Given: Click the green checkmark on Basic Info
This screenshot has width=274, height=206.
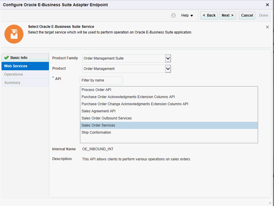Looking at the screenshot, I should click(x=7, y=58).
